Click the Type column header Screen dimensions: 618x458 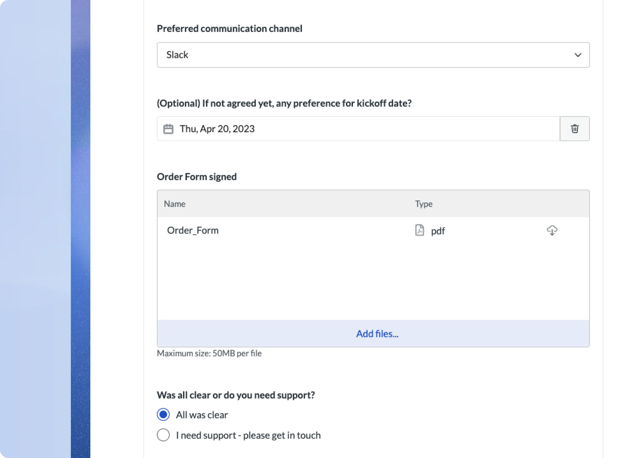tap(423, 204)
